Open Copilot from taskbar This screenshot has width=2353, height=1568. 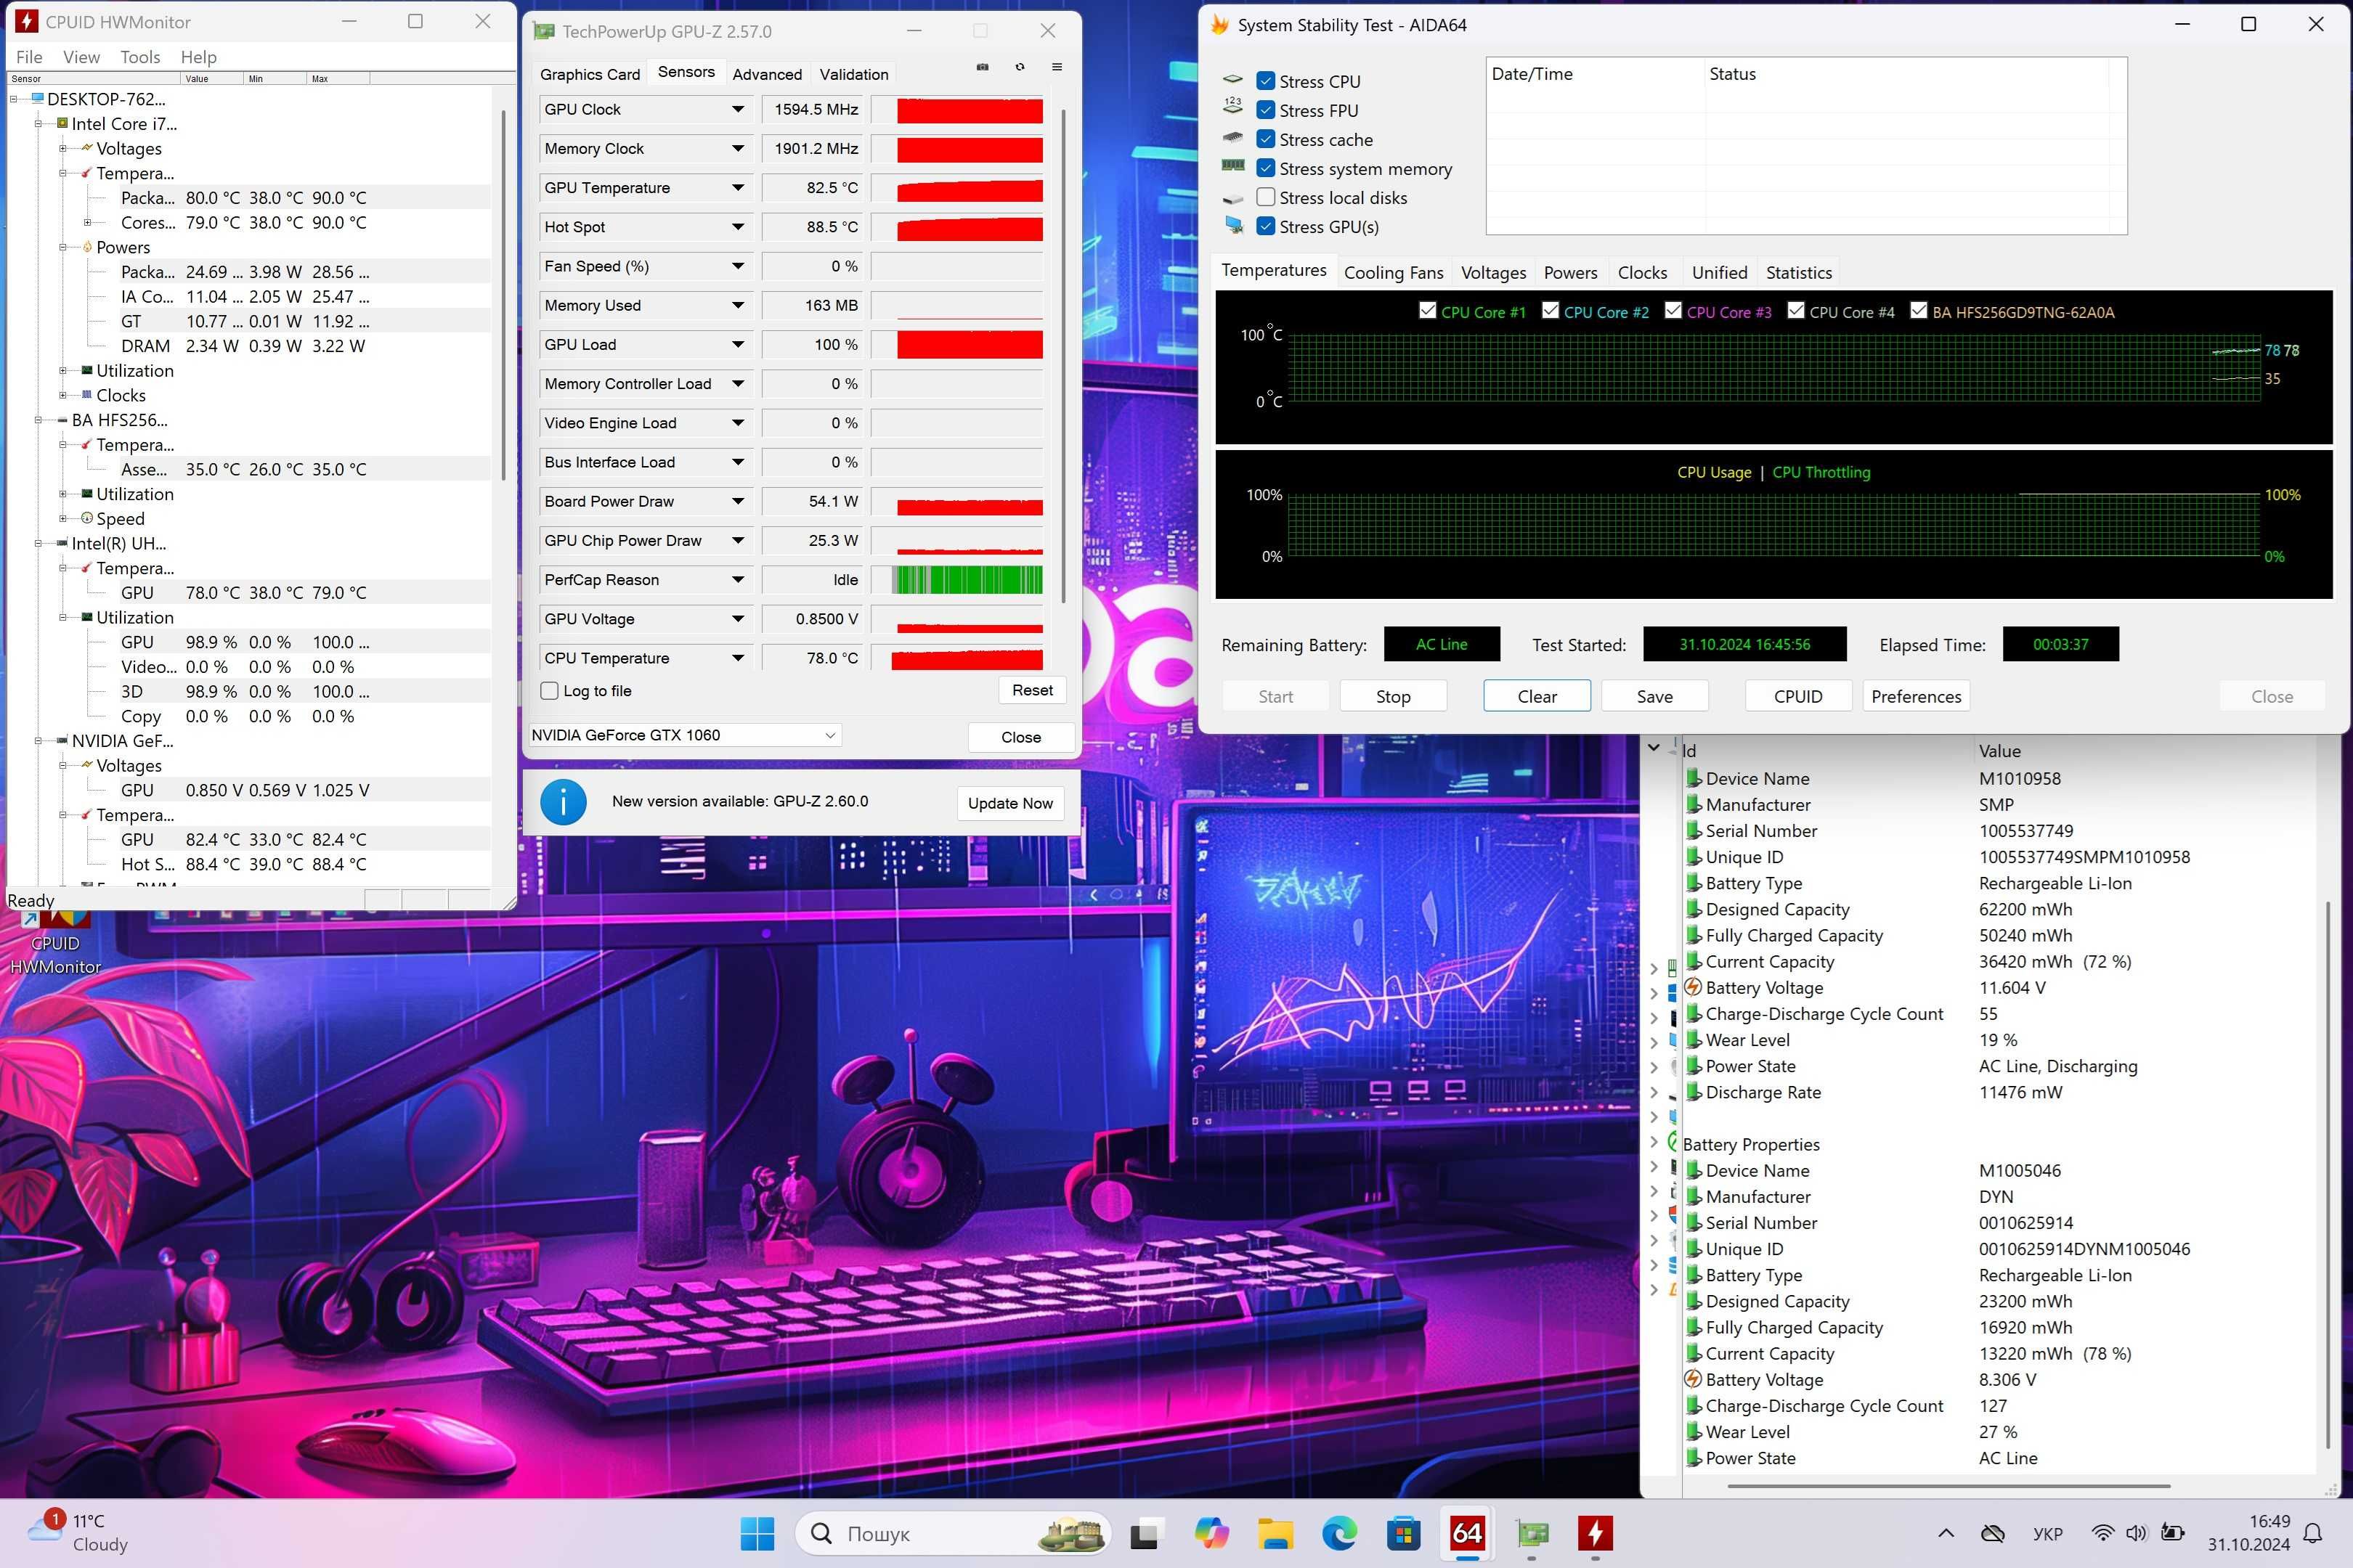(x=1211, y=1533)
